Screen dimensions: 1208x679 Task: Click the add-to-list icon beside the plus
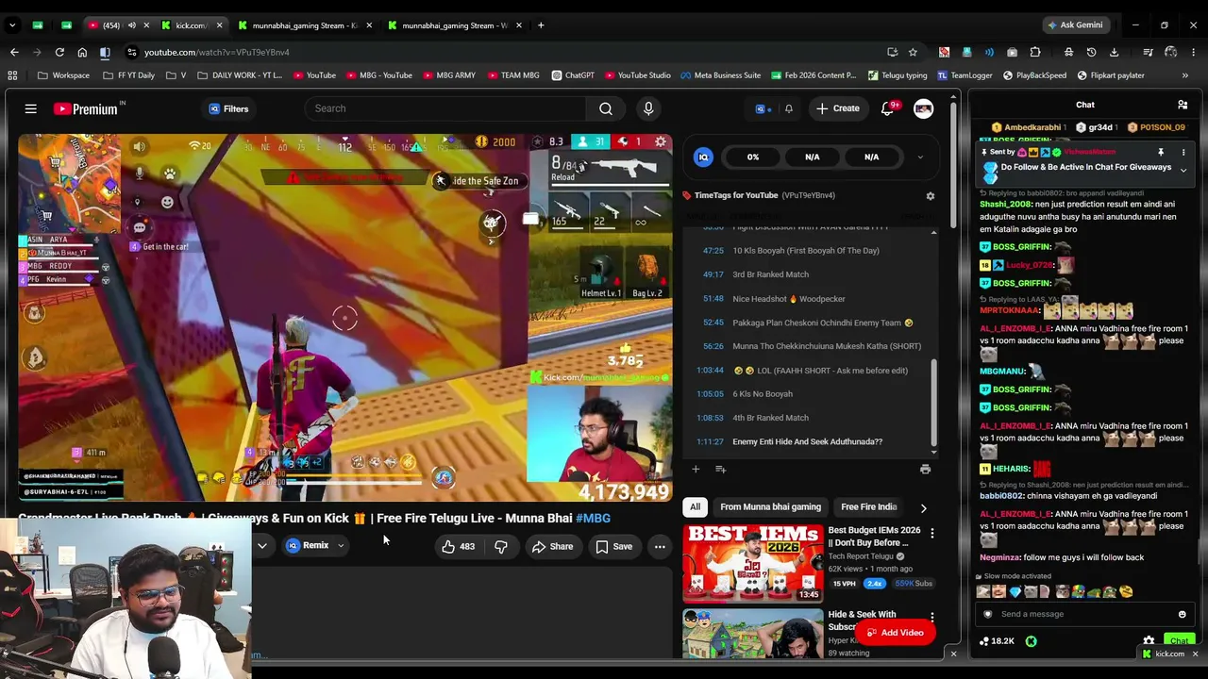(720, 469)
